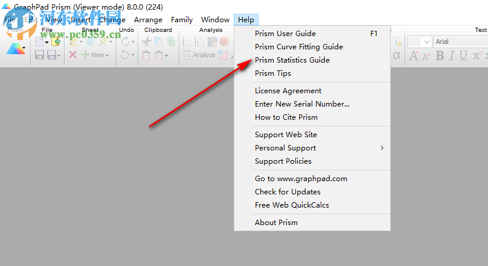Viewport: 488px width, 266px height.
Task: Open About Prism
Action: [312, 223]
